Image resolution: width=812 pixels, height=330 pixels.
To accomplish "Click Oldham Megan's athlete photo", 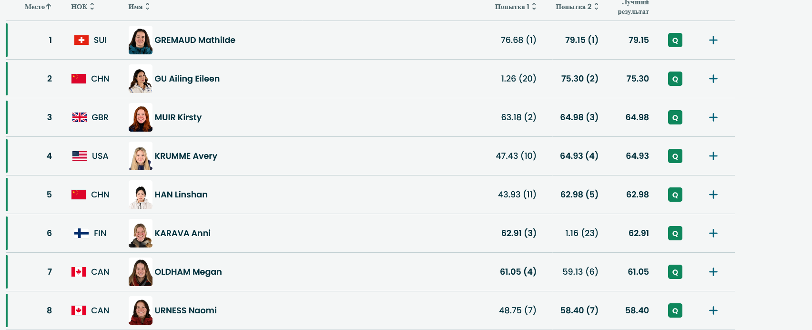I will tap(141, 272).
